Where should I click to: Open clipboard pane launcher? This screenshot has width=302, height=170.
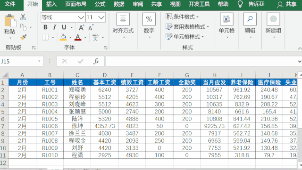click(x=34, y=48)
